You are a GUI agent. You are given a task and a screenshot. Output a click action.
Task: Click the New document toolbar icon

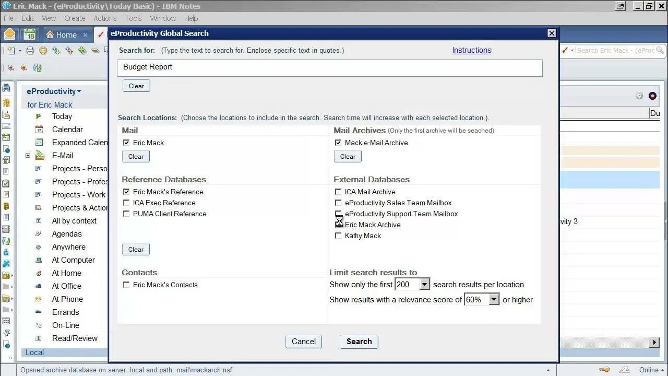pyautogui.click(x=11, y=51)
